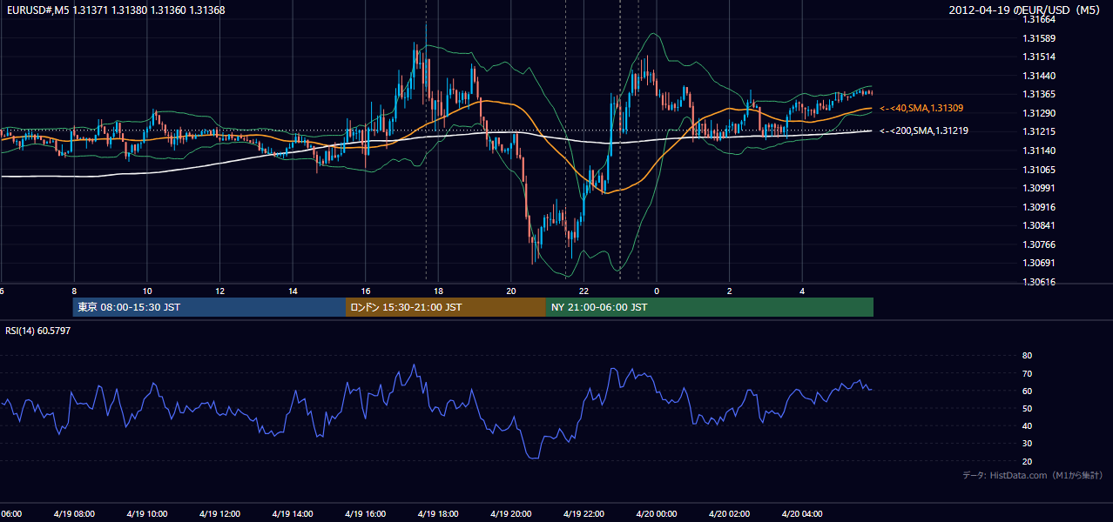
Task: Click price axis value 1.30841
Action: tap(1039, 225)
